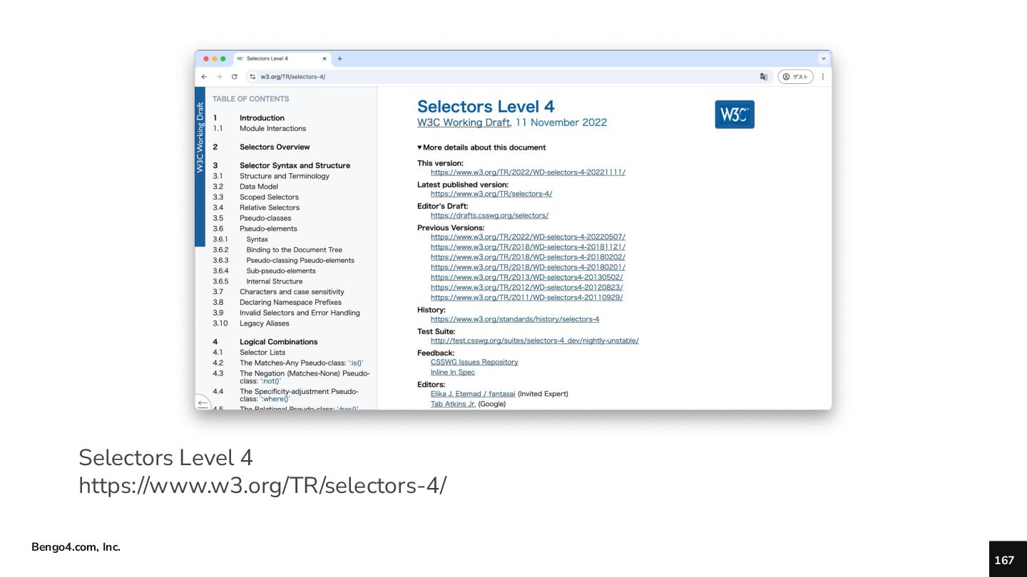This screenshot has height=577, width=1027.
Task: Open the Chrome three-dot menu
Action: point(822,77)
